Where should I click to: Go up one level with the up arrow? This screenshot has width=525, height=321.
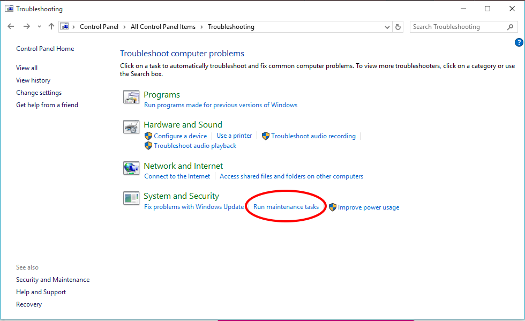(51, 26)
